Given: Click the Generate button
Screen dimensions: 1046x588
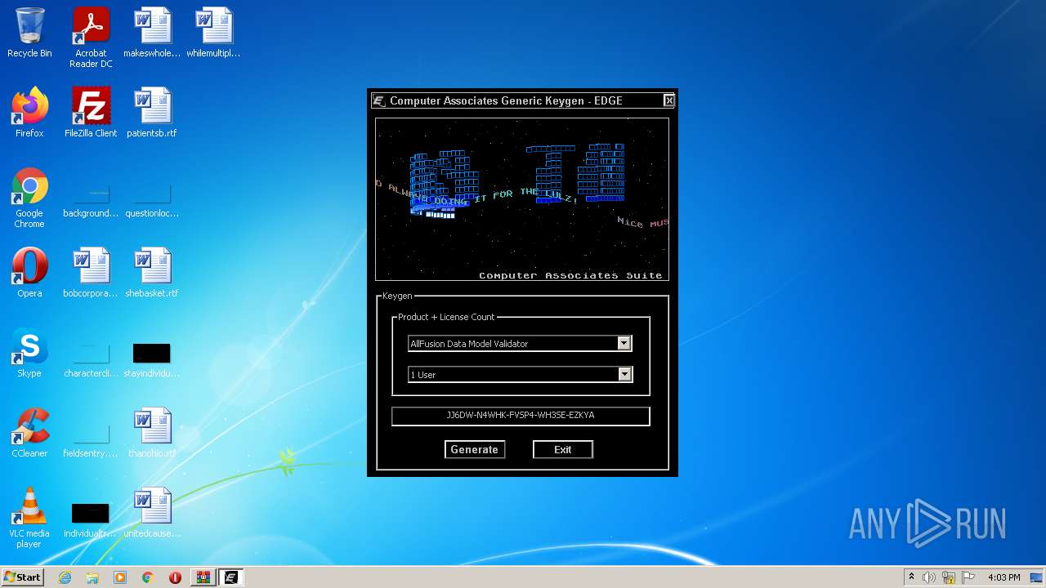Looking at the screenshot, I should click(475, 449).
